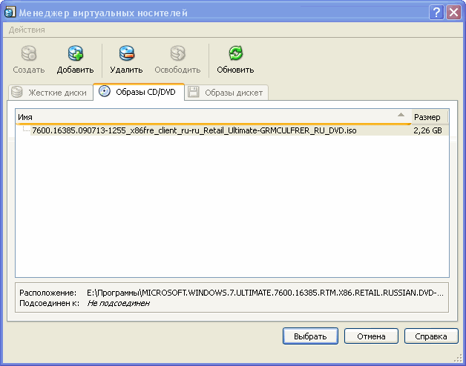Screen dimensions: 466x366
Task: Click the Освободить (Release) toolbar icon
Action: (x=177, y=54)
